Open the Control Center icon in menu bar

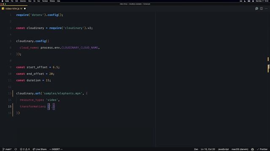[x=253, y=1]
